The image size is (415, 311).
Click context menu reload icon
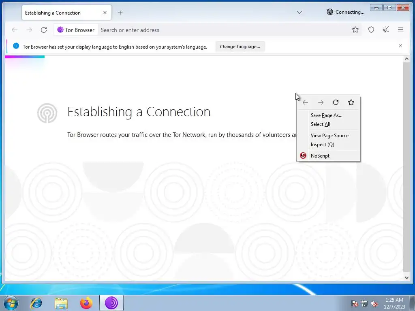[x=336, y=102]
